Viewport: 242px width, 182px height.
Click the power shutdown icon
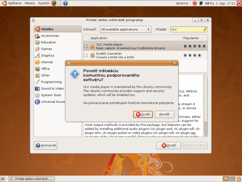[x=239, y=3]
